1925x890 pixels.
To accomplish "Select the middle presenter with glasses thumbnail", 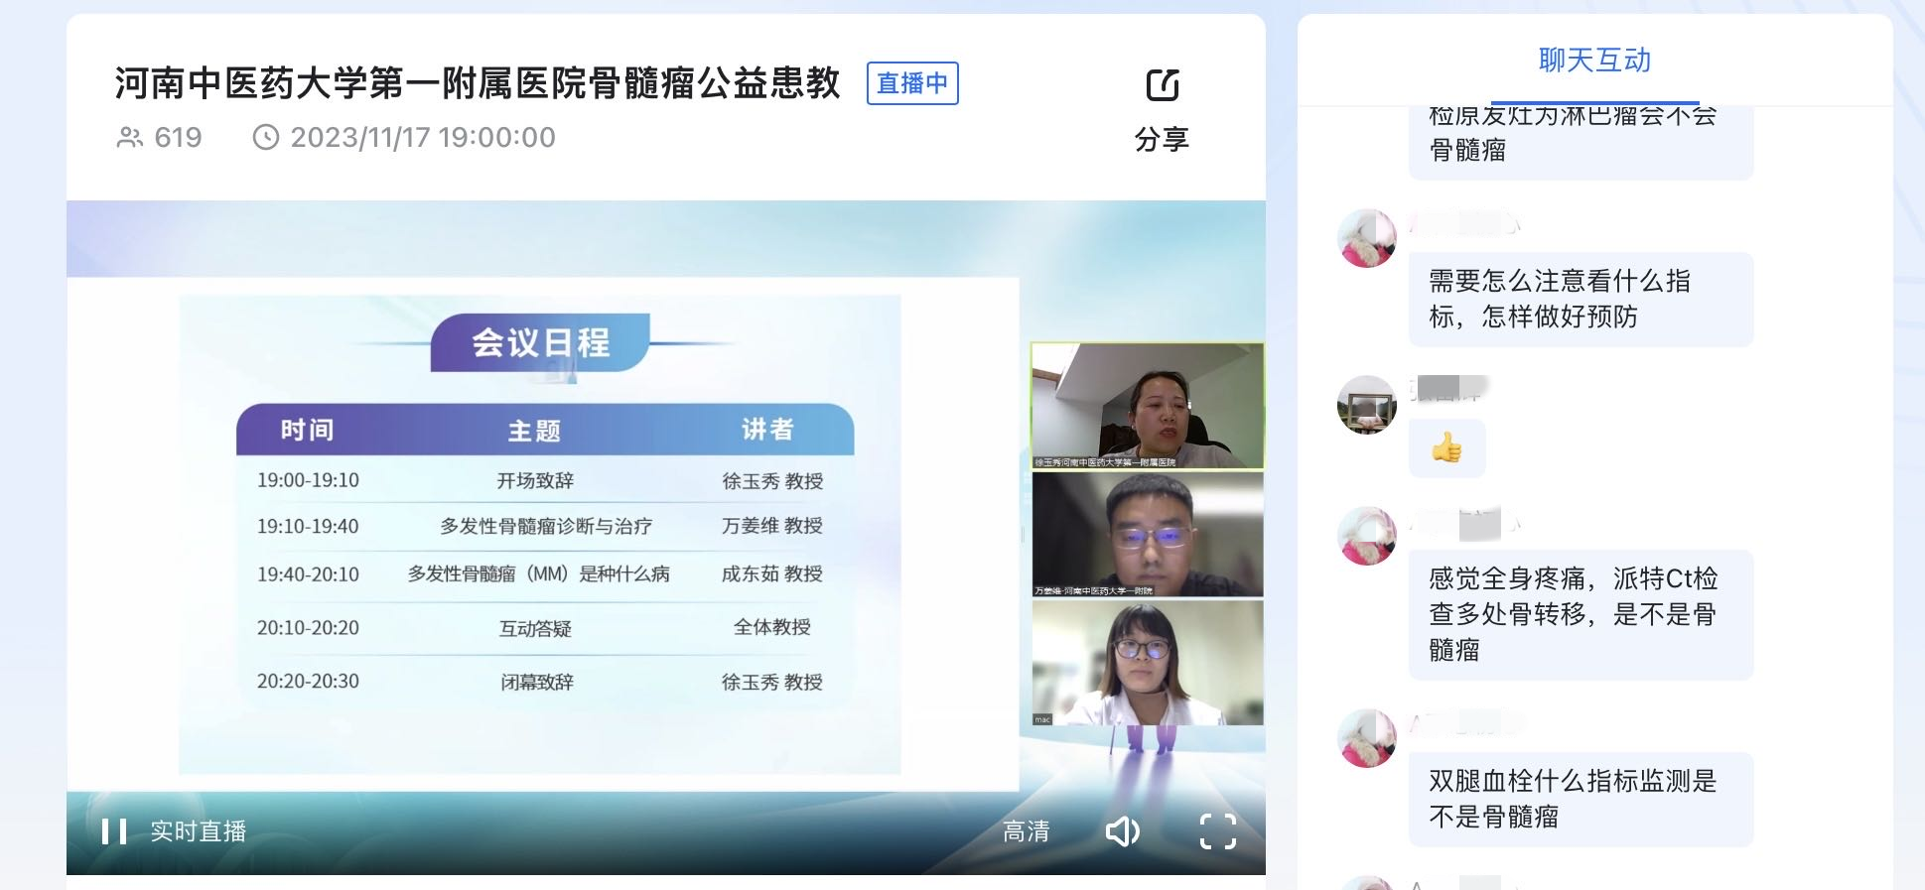I will point(1148,534).
